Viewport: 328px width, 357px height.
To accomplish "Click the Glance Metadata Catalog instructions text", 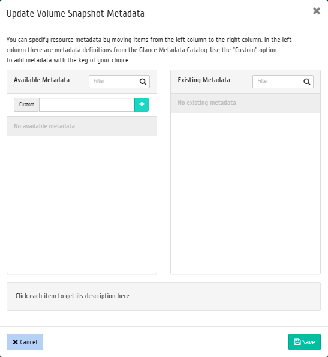I will [149, 50].
